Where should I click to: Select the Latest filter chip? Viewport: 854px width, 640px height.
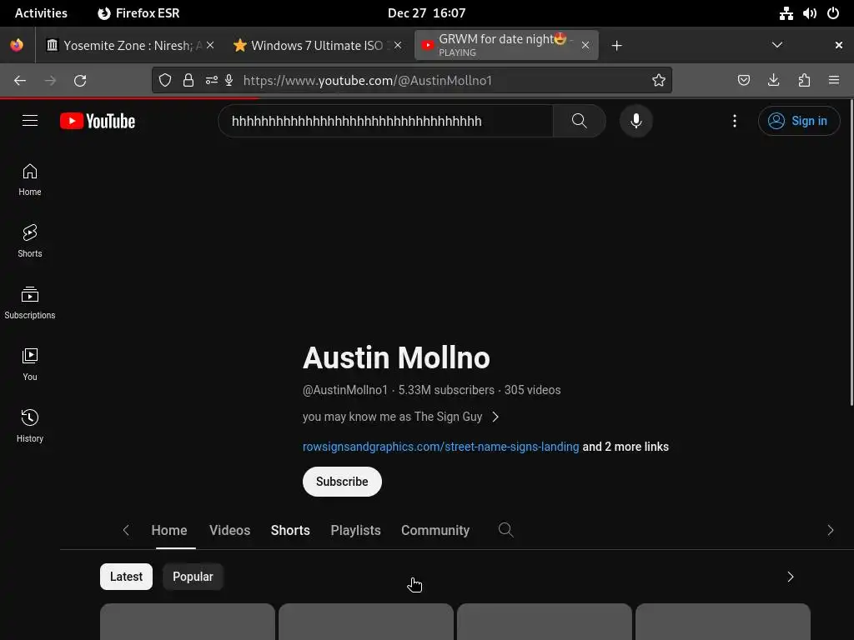pos(126,577)
